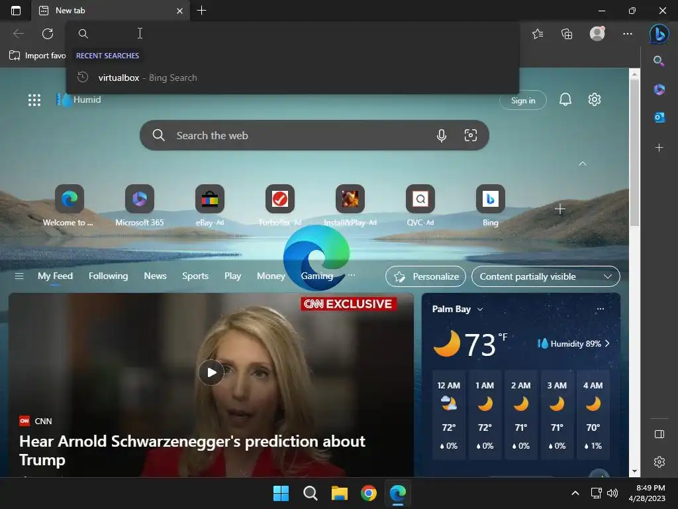The width and height of the screenshot is (678, 509).
Task: Open sidebar settings gear
Action: click(659, 462)
